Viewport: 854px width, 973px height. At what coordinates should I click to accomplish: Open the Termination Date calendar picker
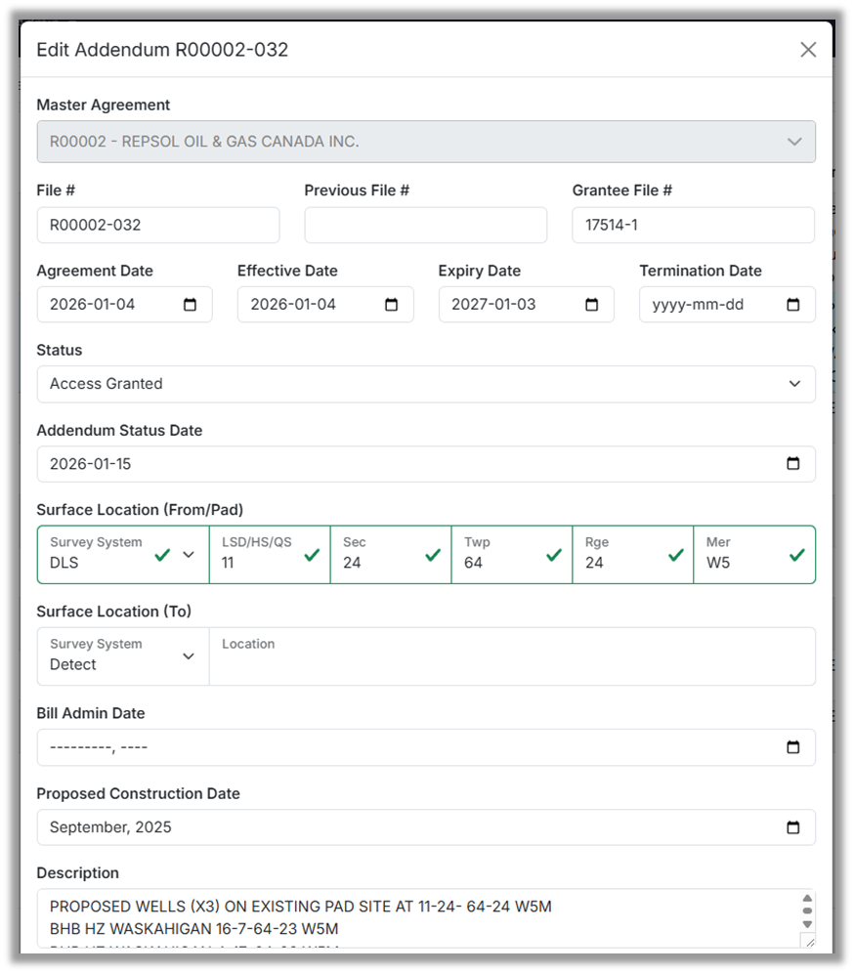pyautogui.click(x=793, y=305)
